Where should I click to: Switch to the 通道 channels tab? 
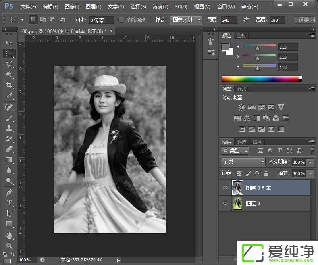[242, 142]
